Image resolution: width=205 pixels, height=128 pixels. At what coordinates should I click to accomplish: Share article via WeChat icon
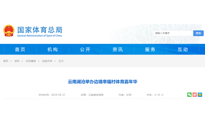coord(189,94)
